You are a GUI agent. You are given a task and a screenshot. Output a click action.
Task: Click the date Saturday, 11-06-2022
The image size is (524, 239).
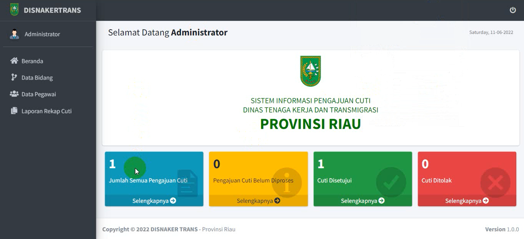pyautogui.click(x=491, y=32)
